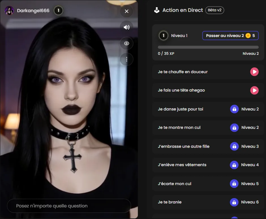Click the Niveau 5 level label
Image resolution: width=266 pixels, height=219 pixels.
click(250, 184)
